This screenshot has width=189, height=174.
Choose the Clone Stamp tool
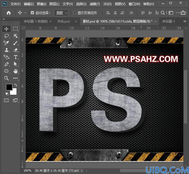click(x=6, y=50)
